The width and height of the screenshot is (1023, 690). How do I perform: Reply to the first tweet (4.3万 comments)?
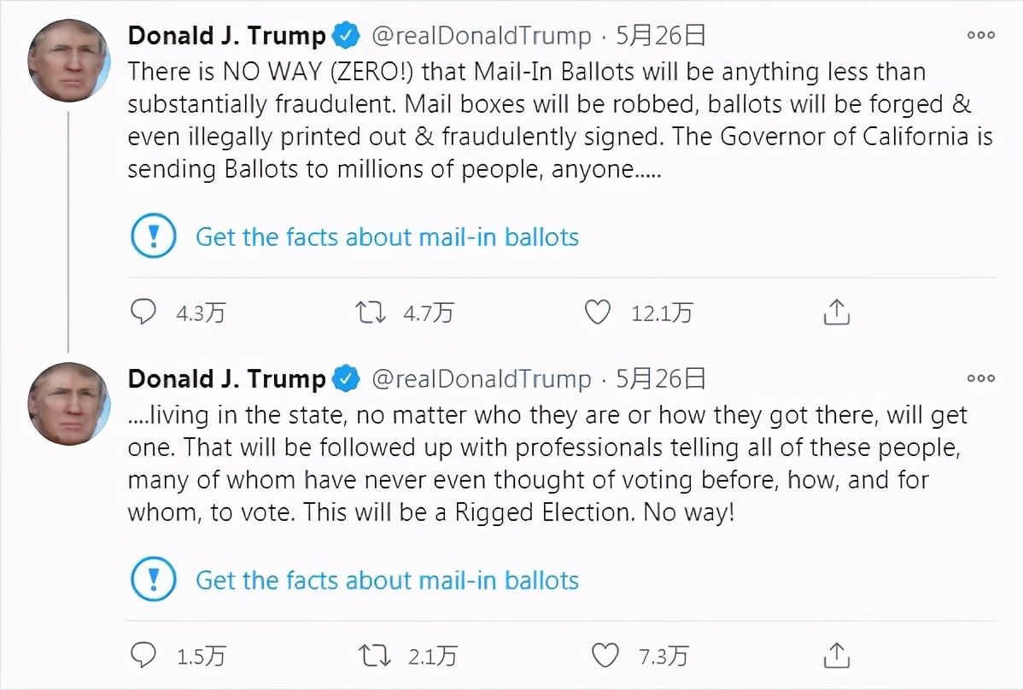tap(143, 313)
